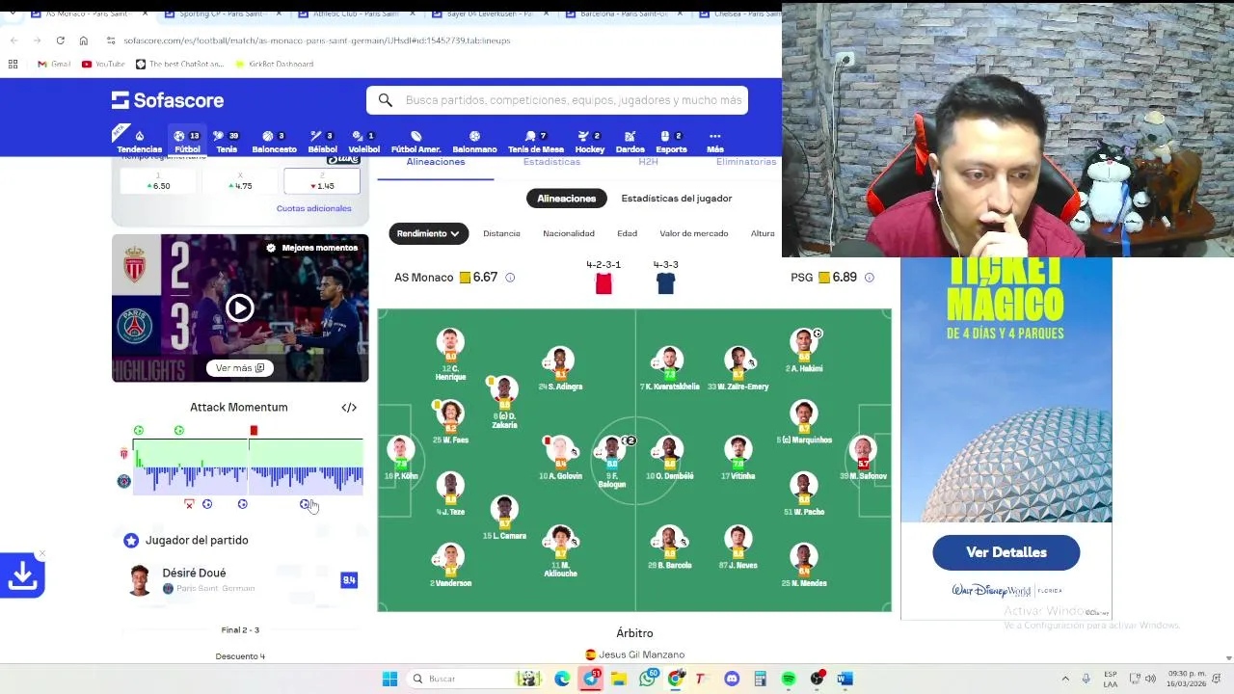The image size is (1234, 694).
Task: Open the Esports section
Action: click(x=671, y=142)
